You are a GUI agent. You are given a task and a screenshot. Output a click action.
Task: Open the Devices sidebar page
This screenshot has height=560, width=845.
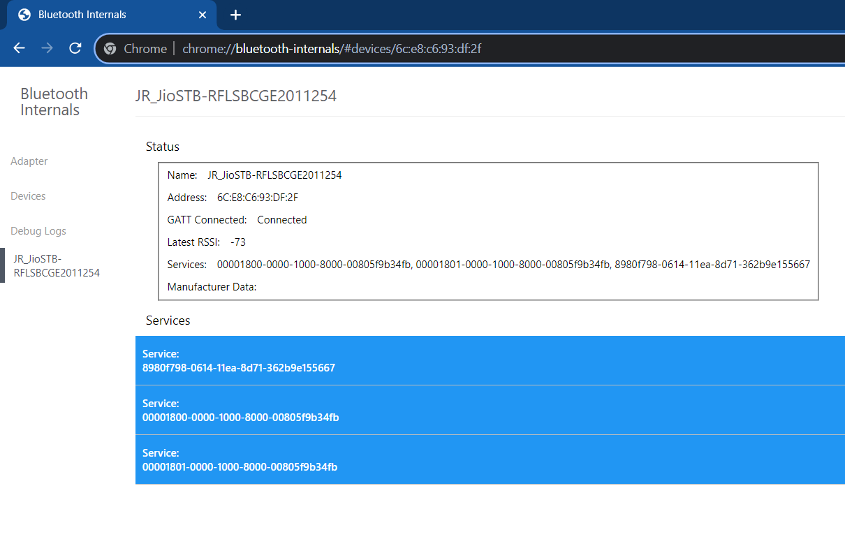click(x=28, y=196)
